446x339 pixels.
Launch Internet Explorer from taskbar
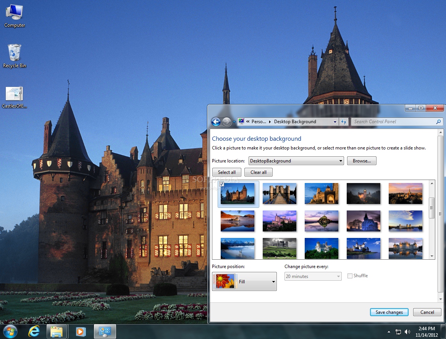point(34,331)
